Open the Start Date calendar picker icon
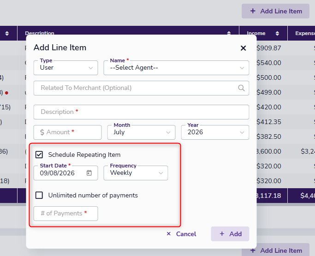The width and height of the screenshot is (315, 256). (x=89, y=173)
